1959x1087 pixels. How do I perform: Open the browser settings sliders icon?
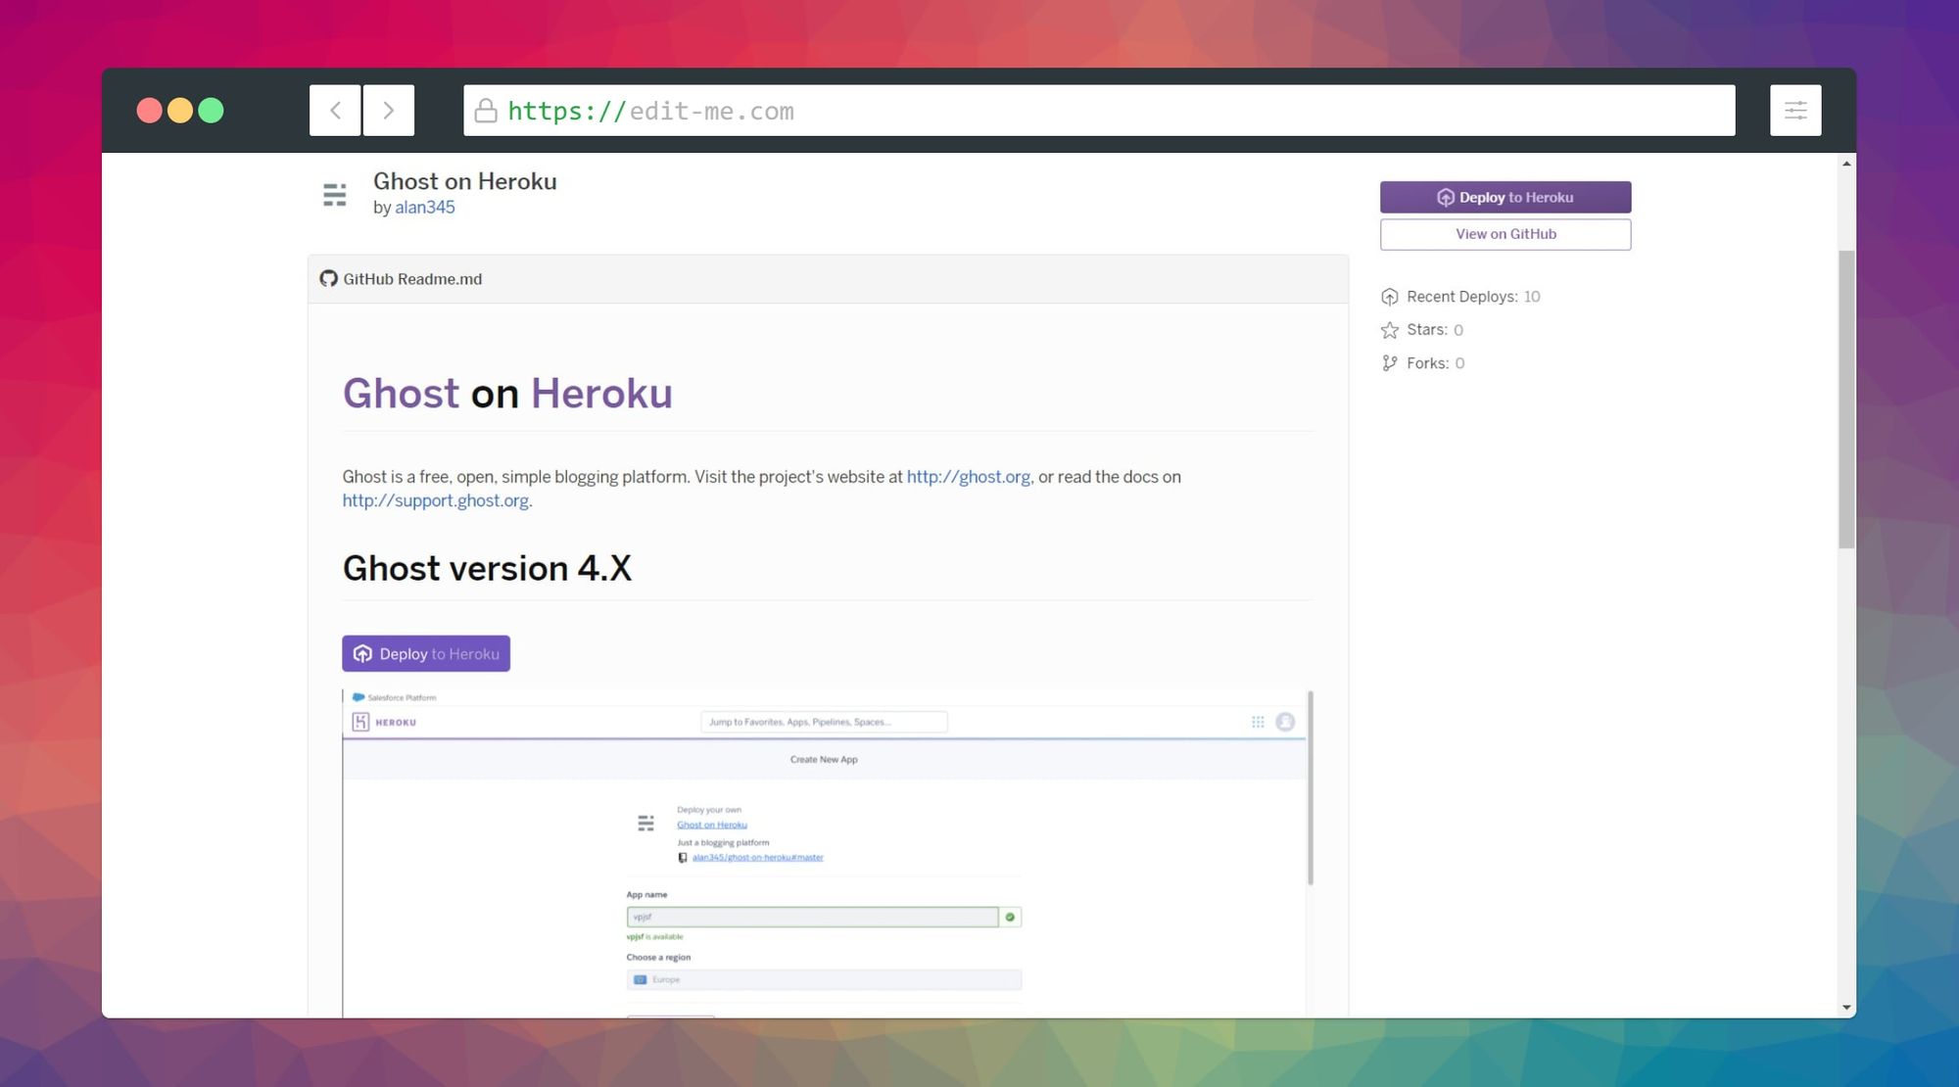1795,111
